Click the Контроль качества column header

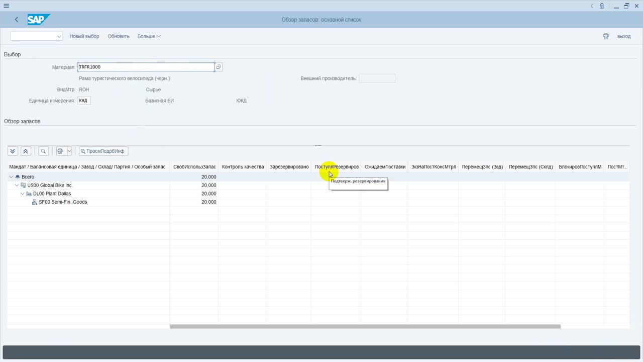243,167
